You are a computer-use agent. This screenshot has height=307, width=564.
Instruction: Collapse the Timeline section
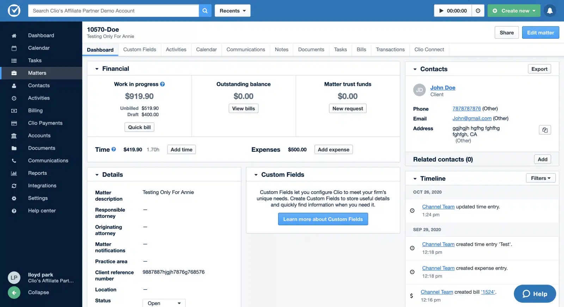415,179
